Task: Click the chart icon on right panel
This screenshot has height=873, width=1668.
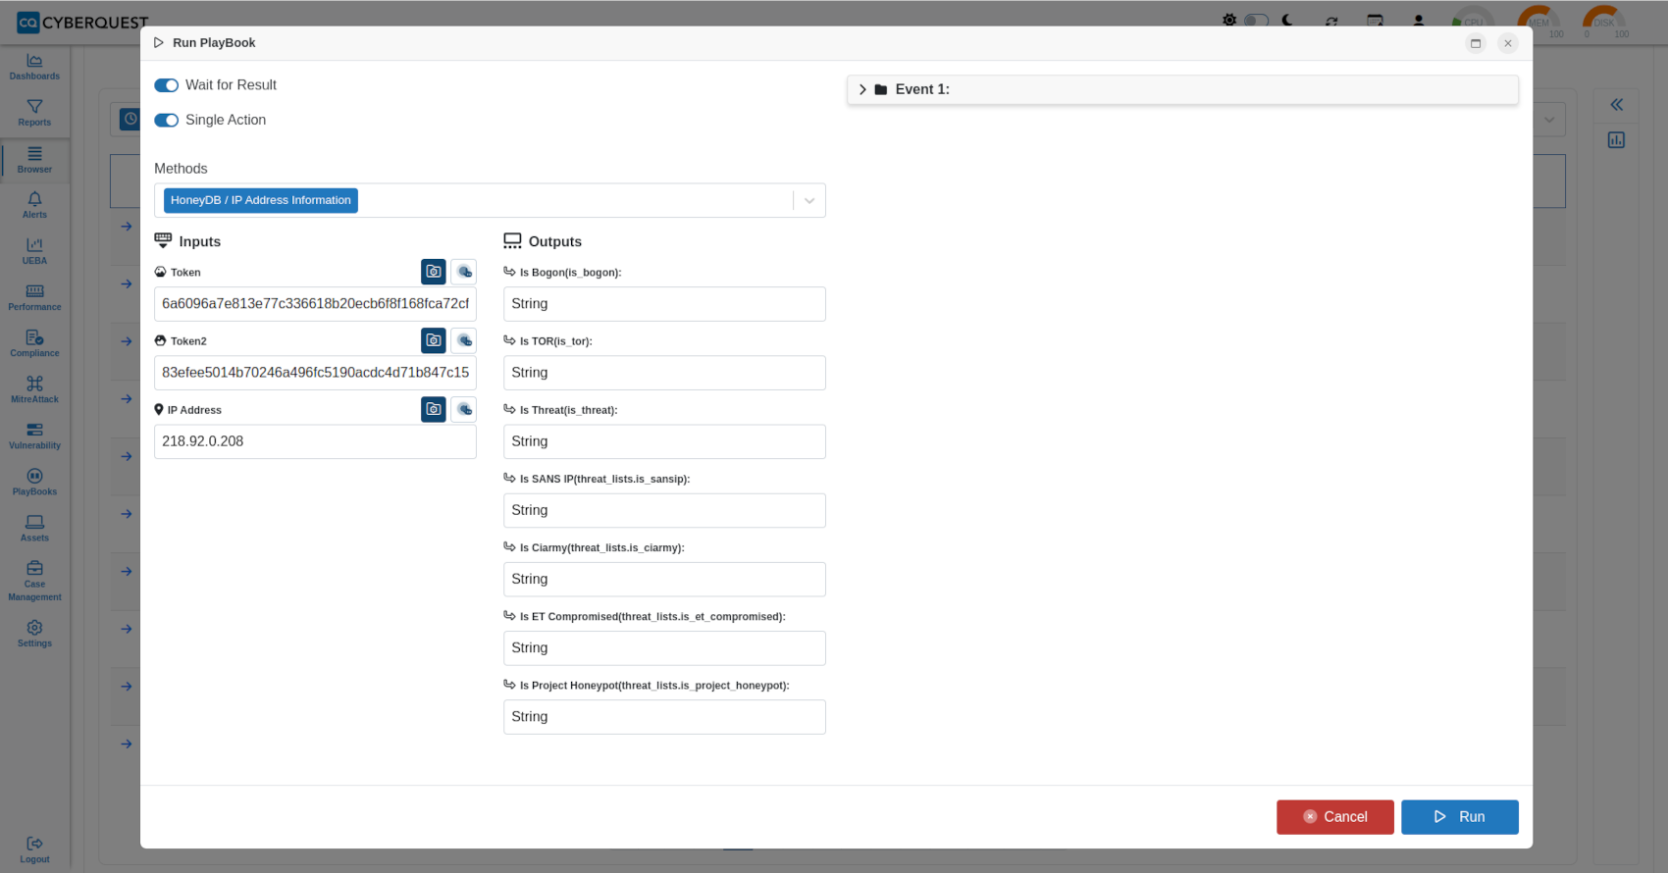Action: point(1616,140)
